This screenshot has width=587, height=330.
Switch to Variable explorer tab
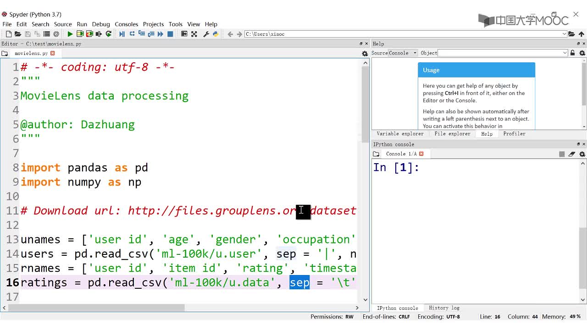click(x=400, y=134)
